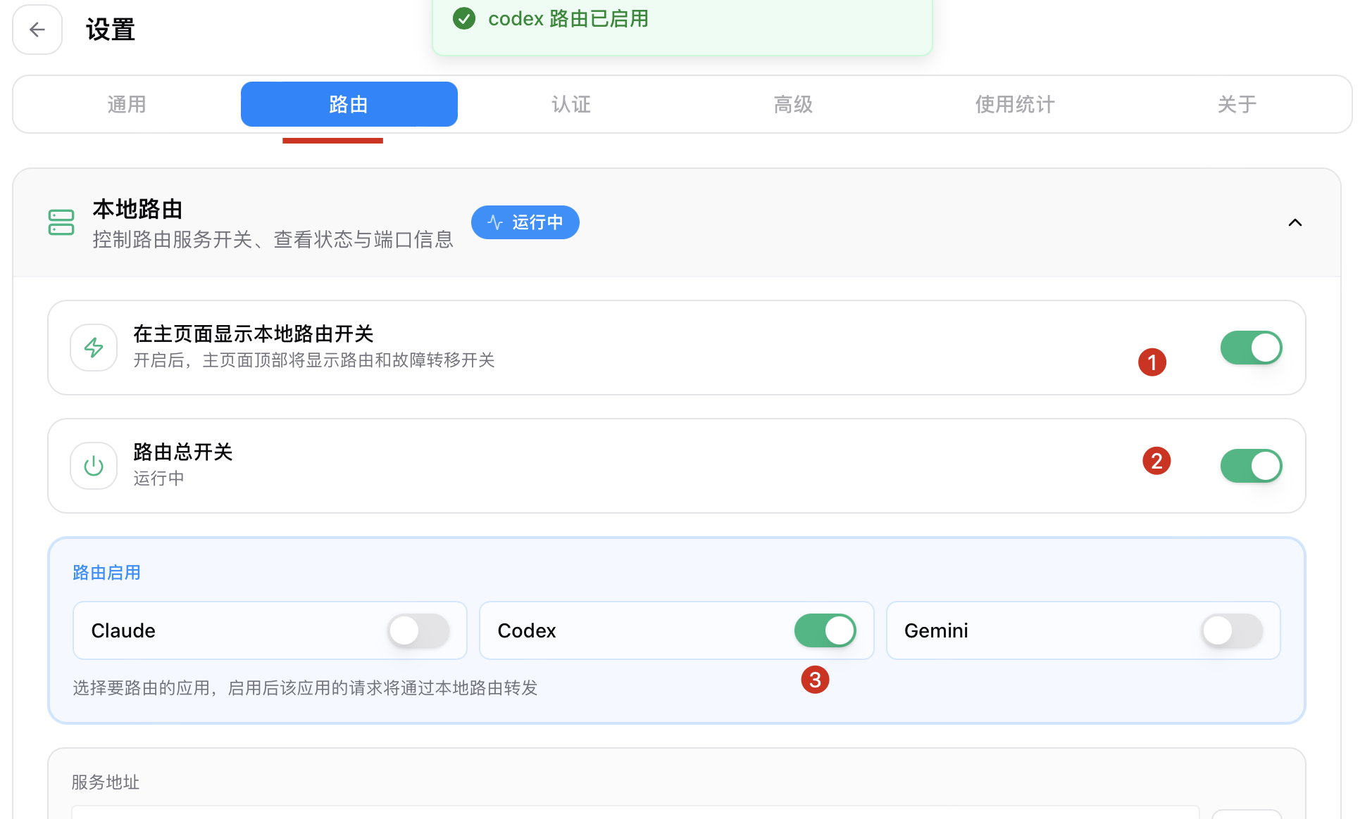
Task: Open the 关于 tab
Action: pyautogui.click(x=1237, y=104)
